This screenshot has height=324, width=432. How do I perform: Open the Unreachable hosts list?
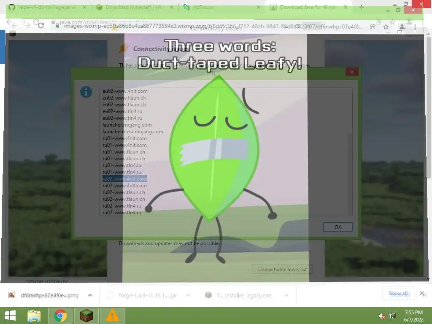point(282,270)
